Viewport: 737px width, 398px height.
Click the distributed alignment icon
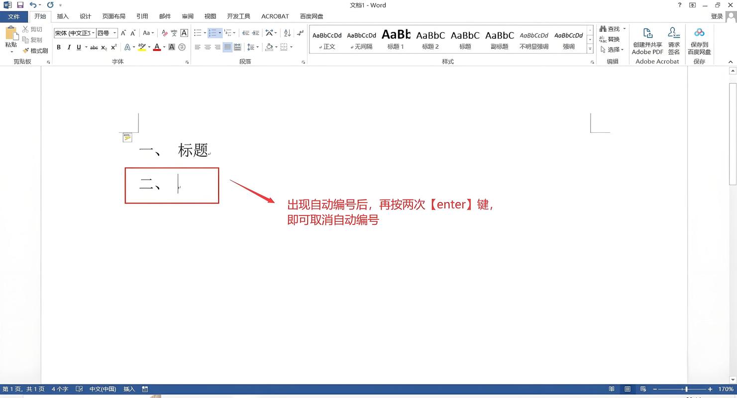pos(237,47)
